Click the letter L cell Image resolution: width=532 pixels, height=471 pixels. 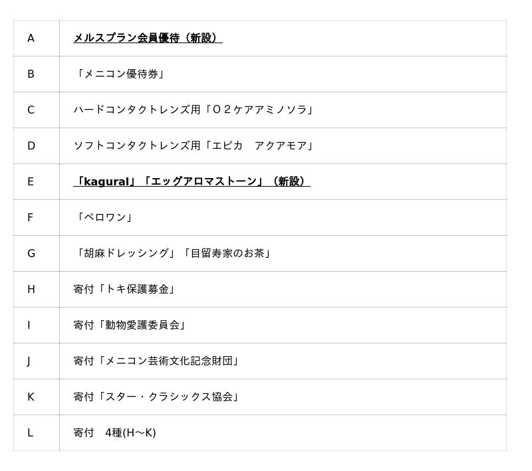pos(30,433)
